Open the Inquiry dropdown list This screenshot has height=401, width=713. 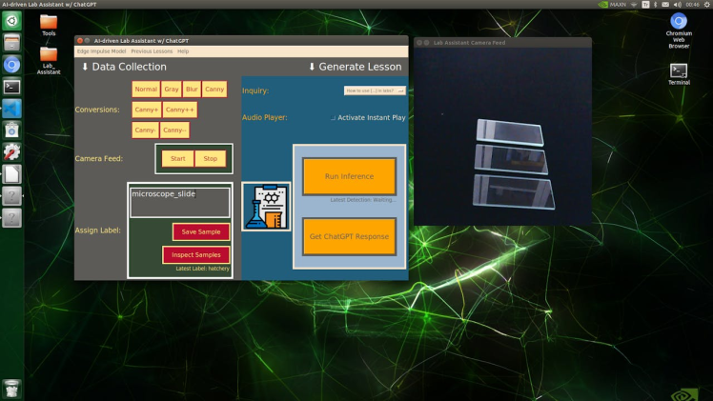click(x=375, y=90)
